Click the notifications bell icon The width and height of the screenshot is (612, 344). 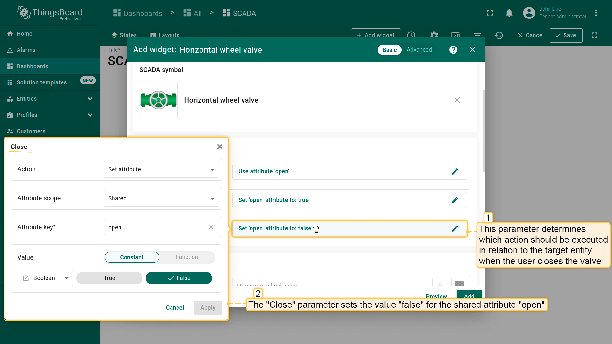[x=509, y=13]
